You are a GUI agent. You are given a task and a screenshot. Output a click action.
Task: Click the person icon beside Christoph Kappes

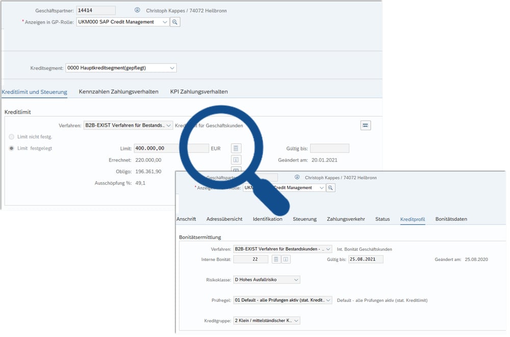[x=137, y=10]
